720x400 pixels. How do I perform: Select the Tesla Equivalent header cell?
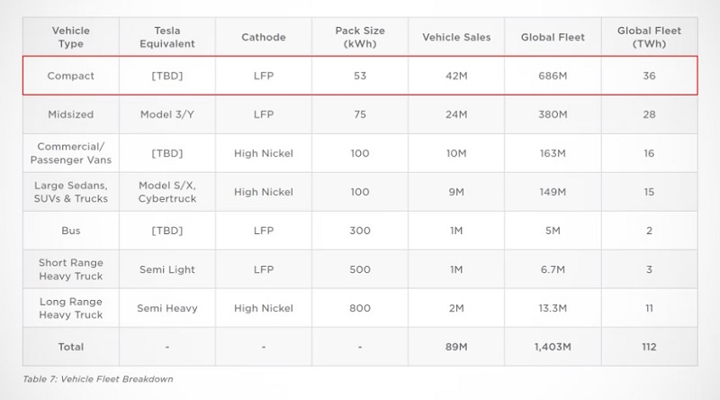(167, 37)
